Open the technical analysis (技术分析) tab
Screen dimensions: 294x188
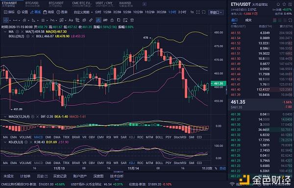click(117, 176)
